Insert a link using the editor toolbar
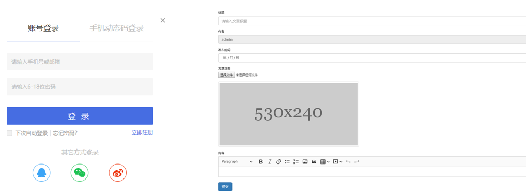The image size is (526, 194). (x=278, y=162)
